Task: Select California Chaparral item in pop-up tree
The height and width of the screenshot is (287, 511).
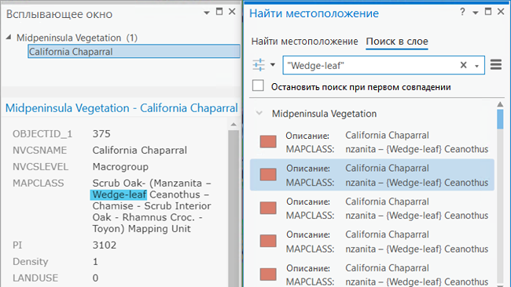Action: tap(134, 52)
